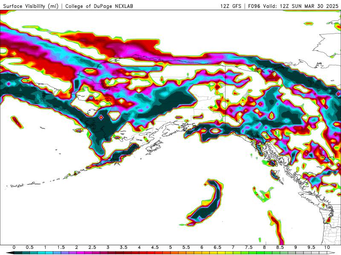Click the colorbar label "5"
Screen dimensions: 341x255
(170, 247)
